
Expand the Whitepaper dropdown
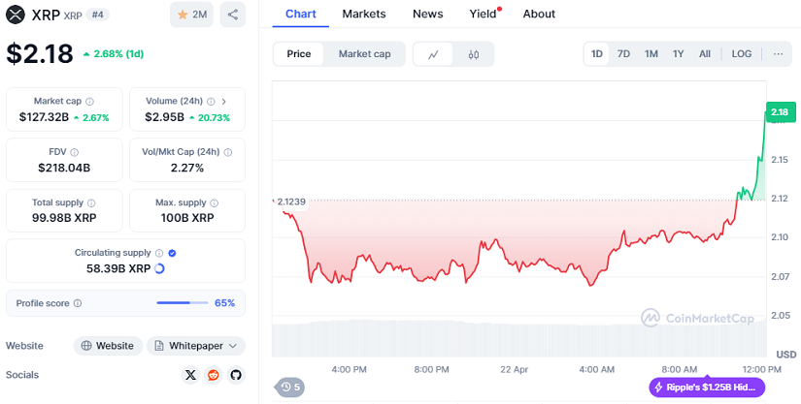coord(195,346)
